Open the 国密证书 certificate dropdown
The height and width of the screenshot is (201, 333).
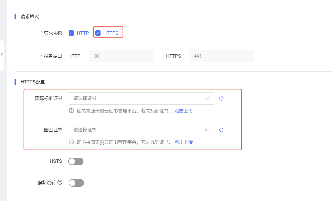(141, 130)
